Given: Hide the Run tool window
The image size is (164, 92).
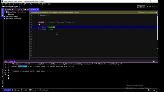Looking at the screenshot, I should tap(157, 61).
